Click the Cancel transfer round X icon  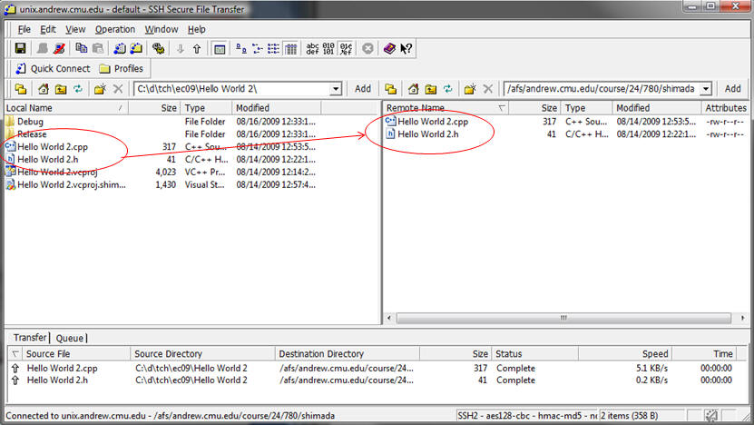[367, 48]
